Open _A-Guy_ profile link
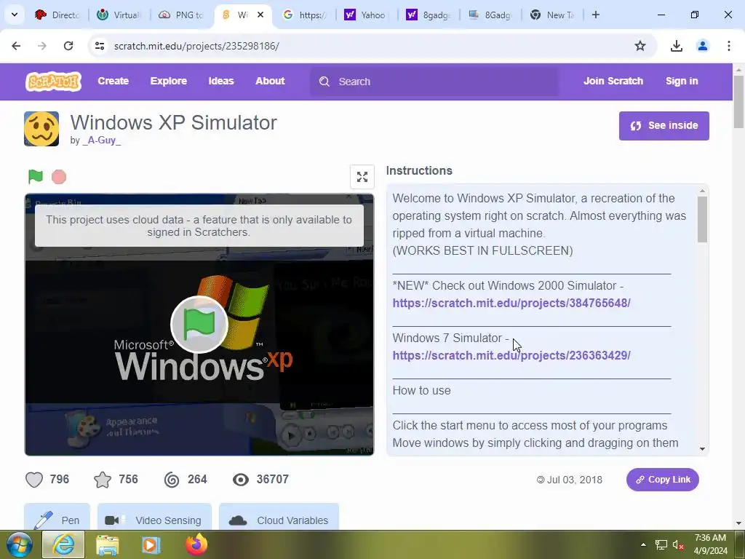The width and height of the screenshot is (745, 559). (x=102, y=140)
